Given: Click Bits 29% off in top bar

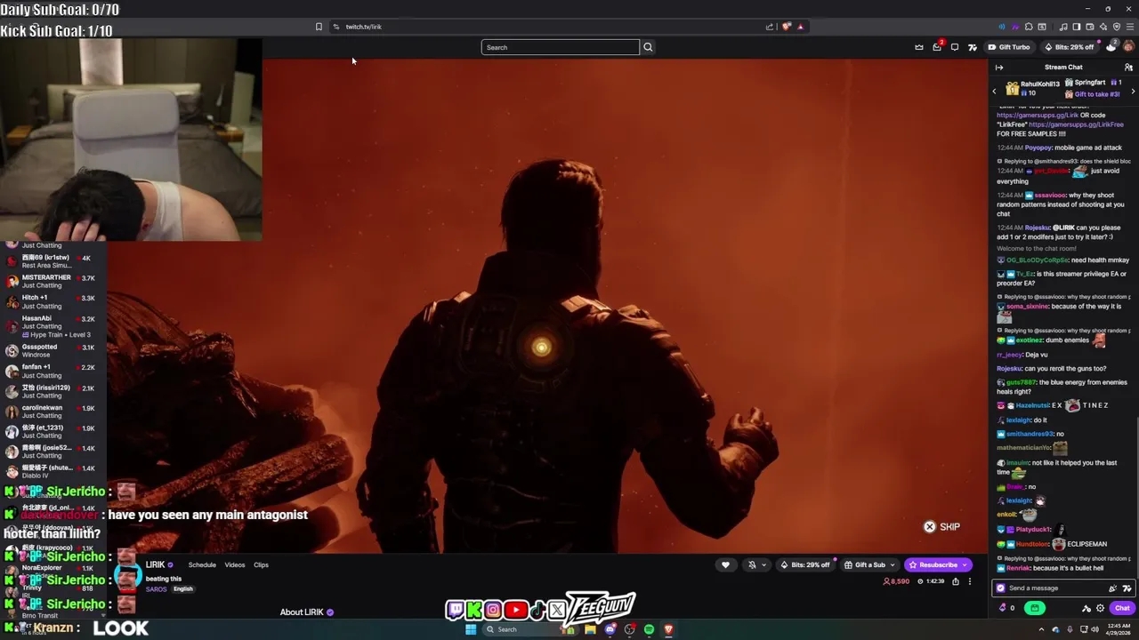Looking at the screenshot, I should tap(1070, 47).
